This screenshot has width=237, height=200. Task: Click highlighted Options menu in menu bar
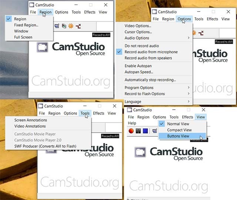(184, 19)
